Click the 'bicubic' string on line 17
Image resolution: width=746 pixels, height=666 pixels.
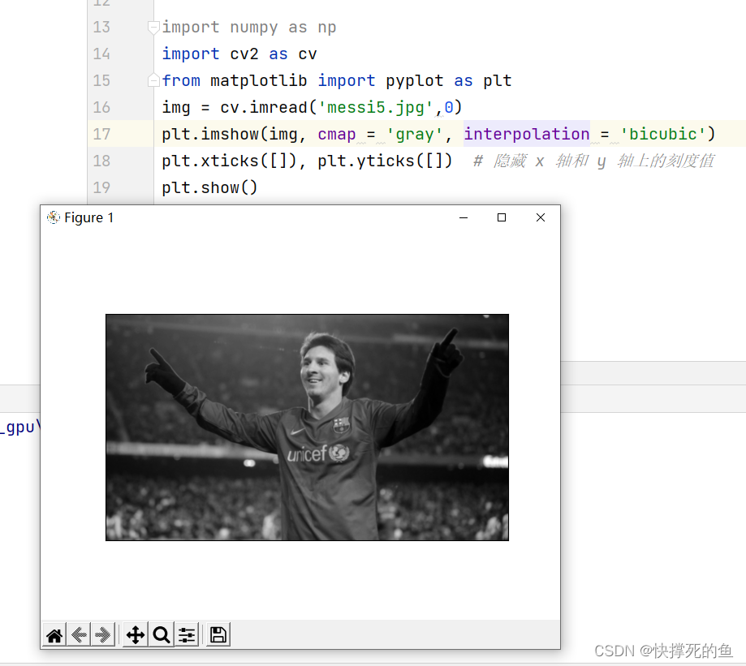click(665, 133)
